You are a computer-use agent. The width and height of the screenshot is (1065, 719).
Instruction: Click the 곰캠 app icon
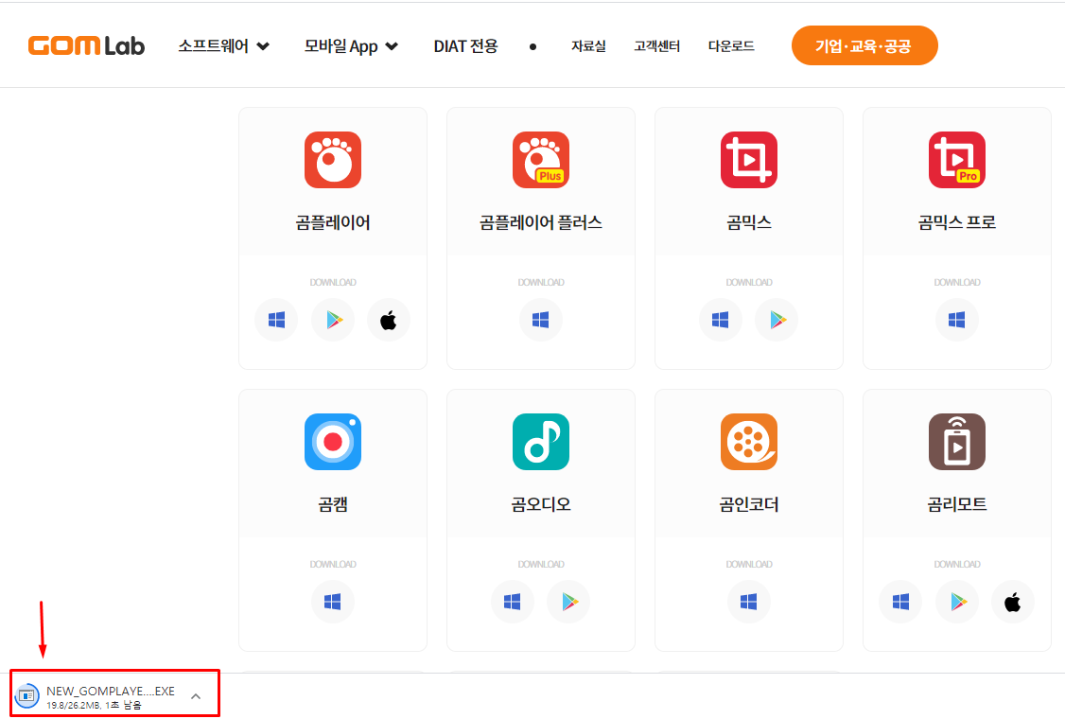(333, 442)
